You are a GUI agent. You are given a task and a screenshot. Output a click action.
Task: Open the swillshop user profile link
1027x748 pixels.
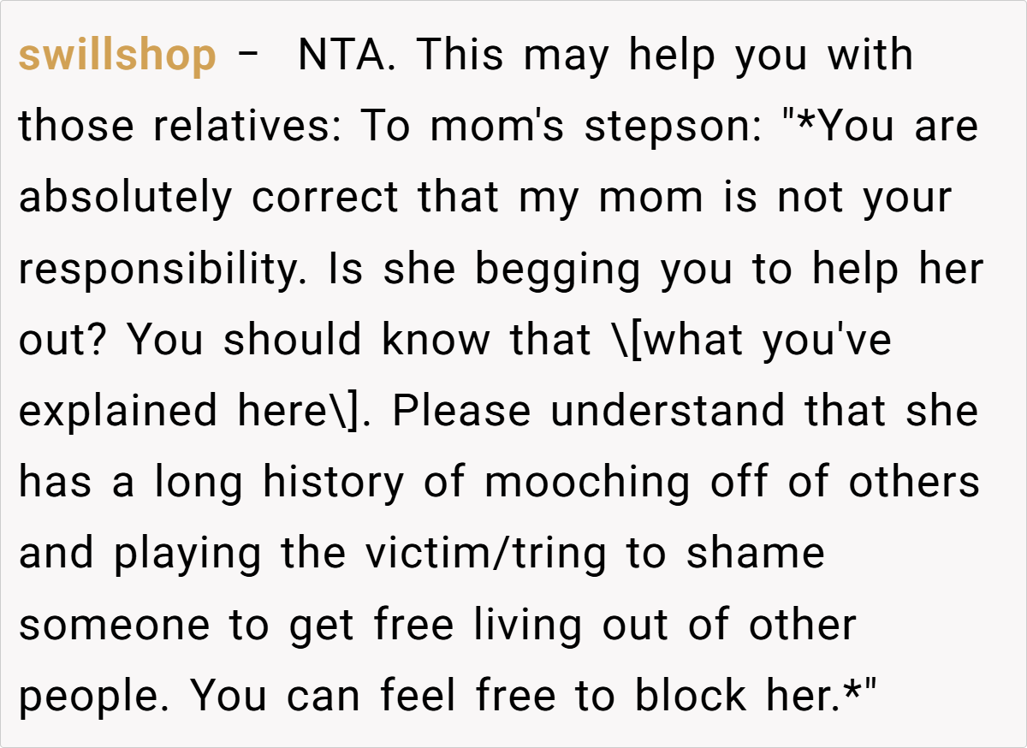click(117, 56)
